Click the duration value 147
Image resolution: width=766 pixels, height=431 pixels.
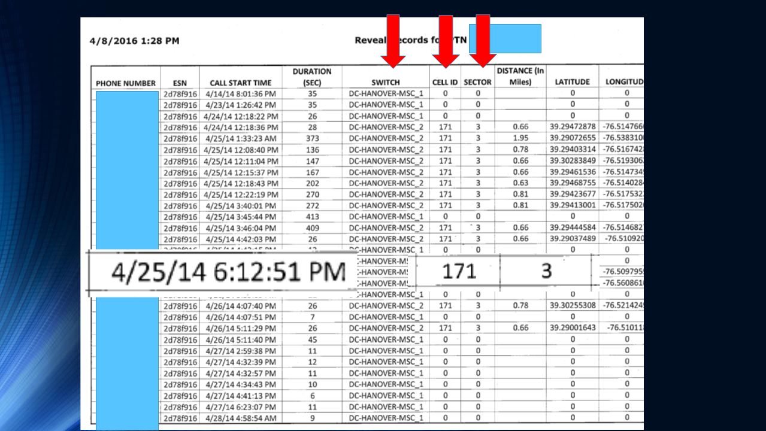(x=312, y=161)
